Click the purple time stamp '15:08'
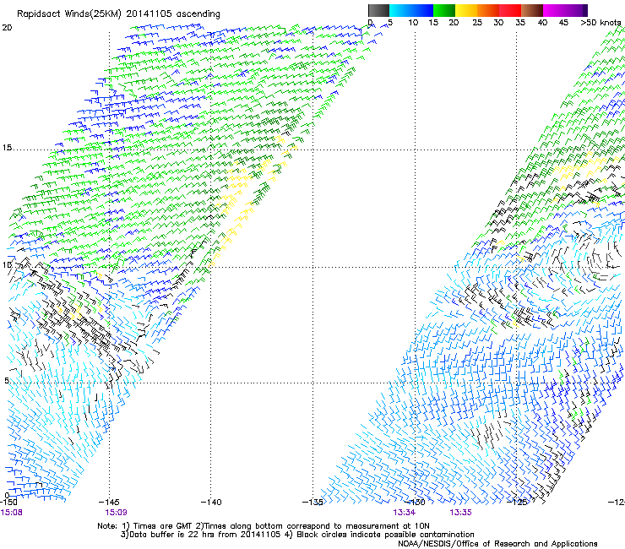This screenshot has width=625, height=549. (x=11, y=513)
